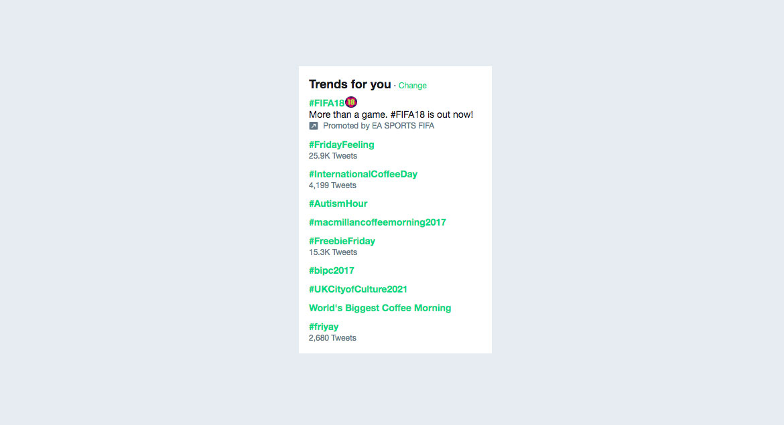Viewport: 784px width, 425px height.
Task: Click the #AutismHour hashtag
Action: tap(338, 203)
